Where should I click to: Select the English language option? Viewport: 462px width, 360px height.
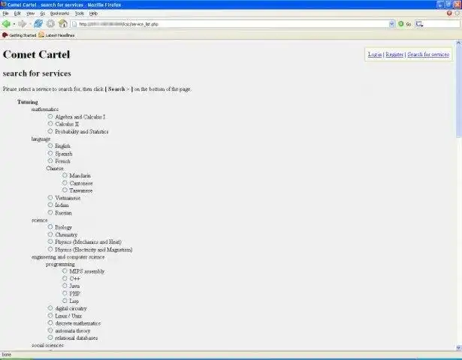point(50,145)
